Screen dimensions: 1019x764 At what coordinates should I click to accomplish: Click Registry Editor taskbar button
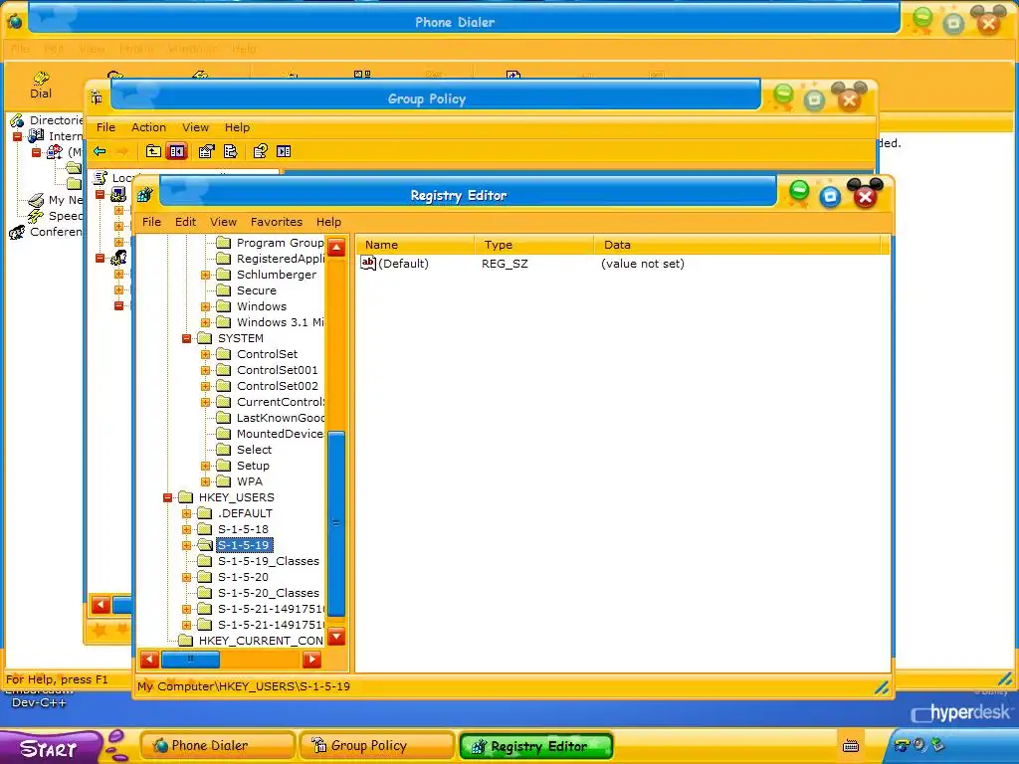pyautogui.click(x=536, y=746)
